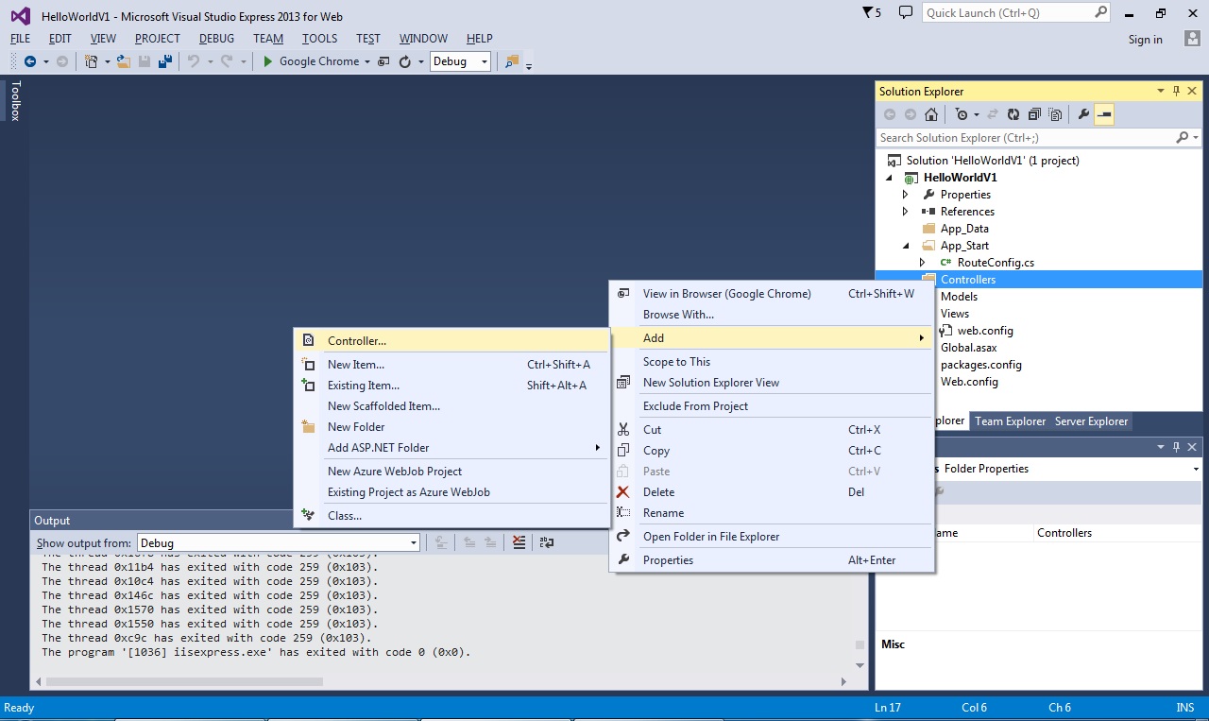Choose New Item... in the Add submenu
The height and width of the screenshot is (721, 1209).
click(x=451, y=365)
